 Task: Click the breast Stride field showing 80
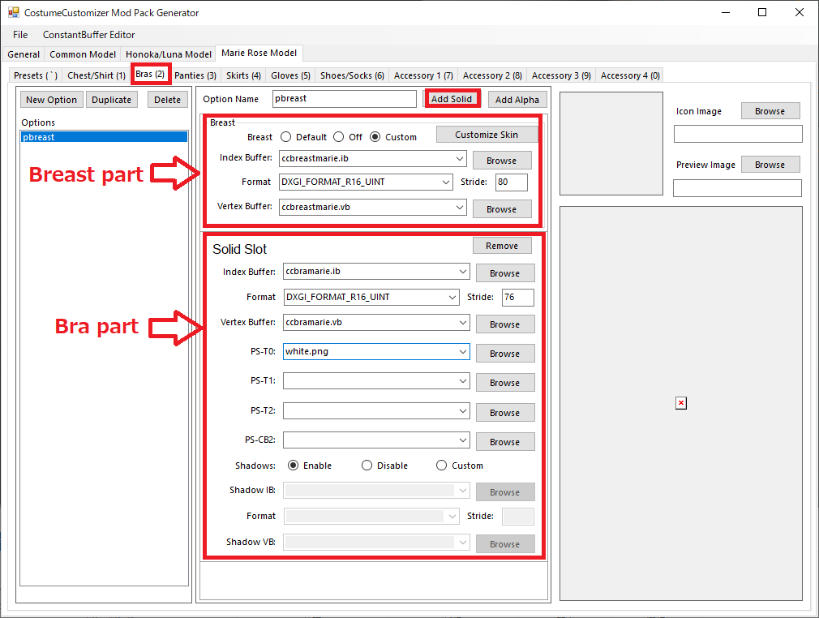[512, 182]
